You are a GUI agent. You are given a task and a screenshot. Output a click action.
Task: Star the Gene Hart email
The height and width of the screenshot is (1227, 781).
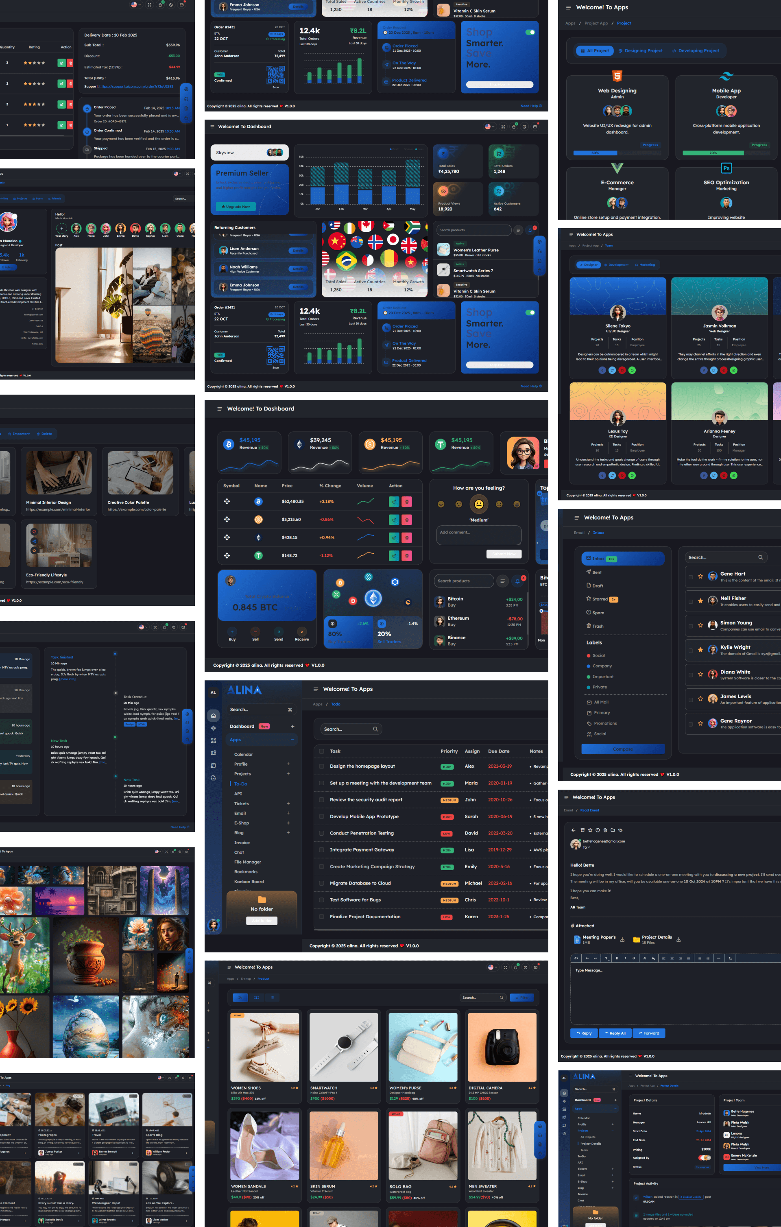coord(700,576)
